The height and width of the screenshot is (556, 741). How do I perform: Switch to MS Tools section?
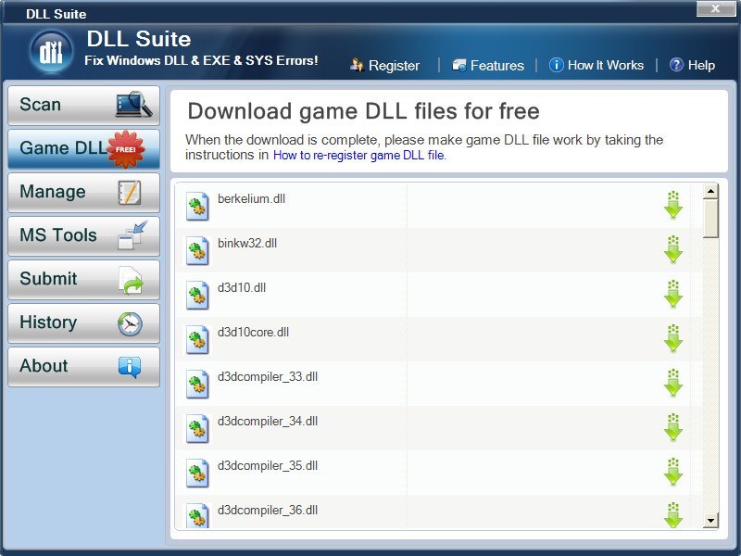pos(83,236)
